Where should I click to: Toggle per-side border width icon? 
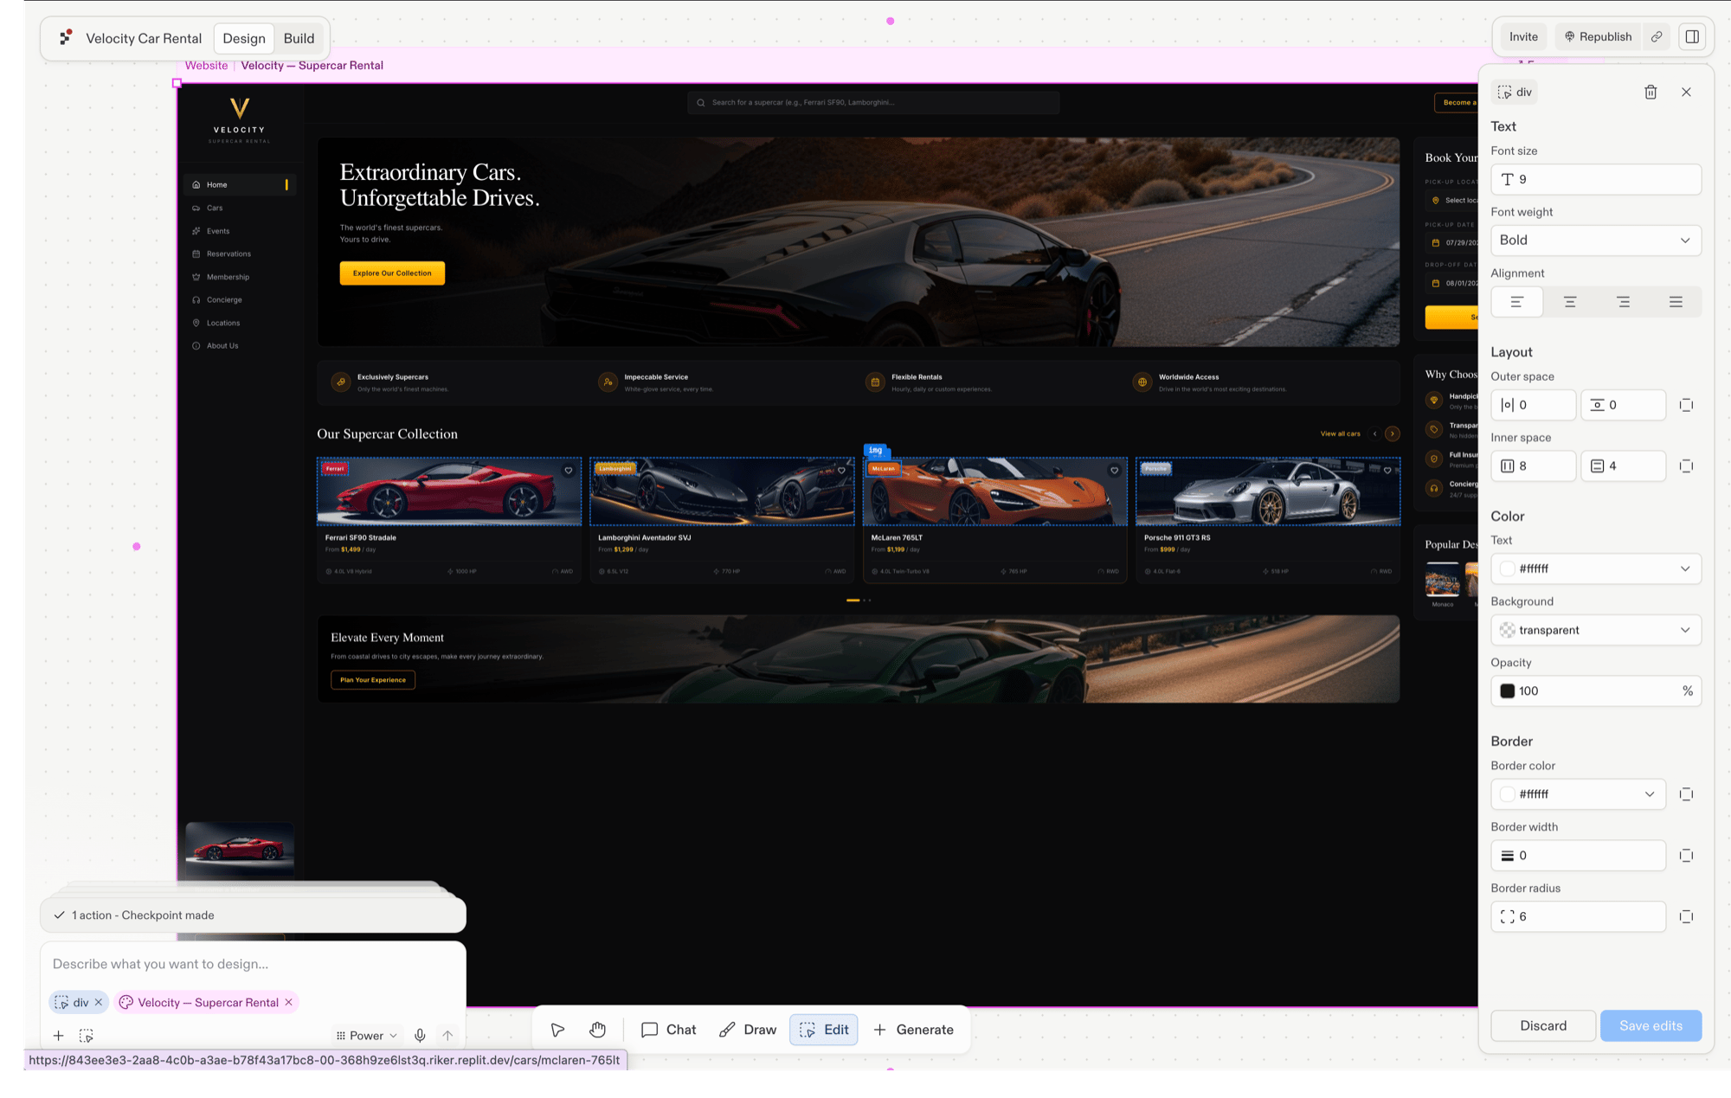[1686, 856]
